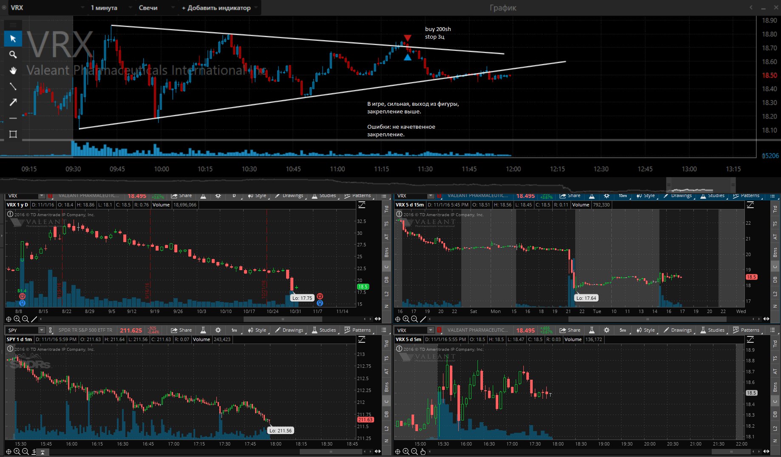Click crosshair icon below VRX daily chart
This screenshot has height=457, width=781.
tap(9, 319)
